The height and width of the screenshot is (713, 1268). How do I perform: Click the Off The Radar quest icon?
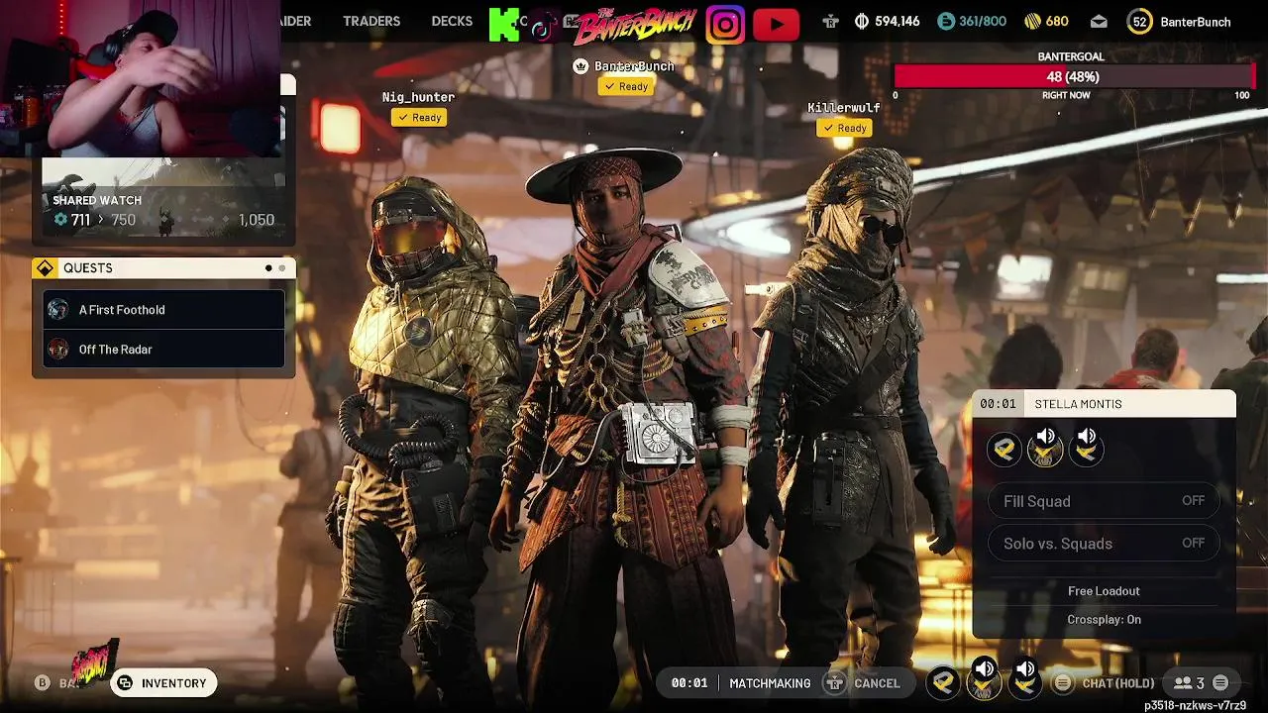(58, 349)
